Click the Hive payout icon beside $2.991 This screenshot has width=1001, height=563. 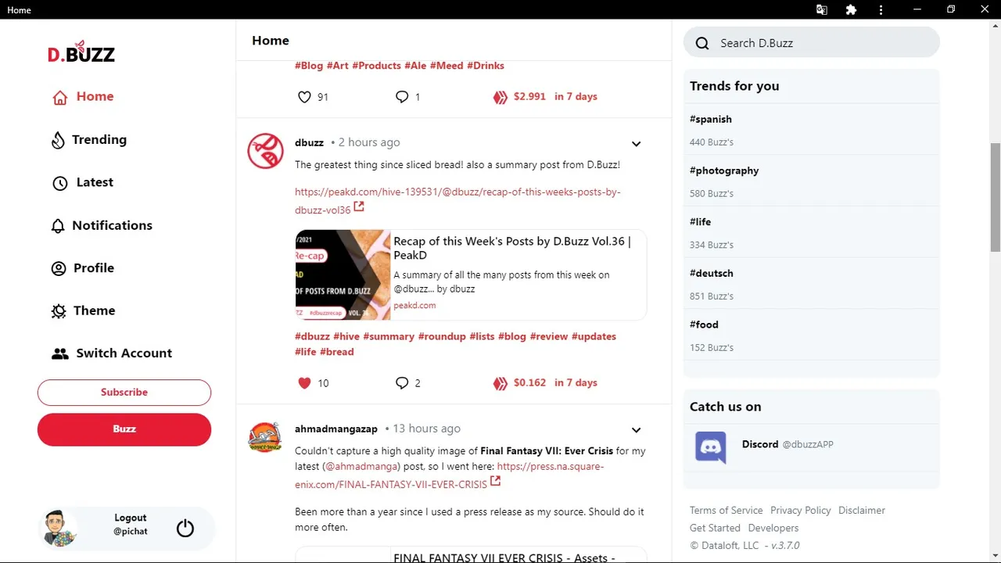(x=500, y=97)
